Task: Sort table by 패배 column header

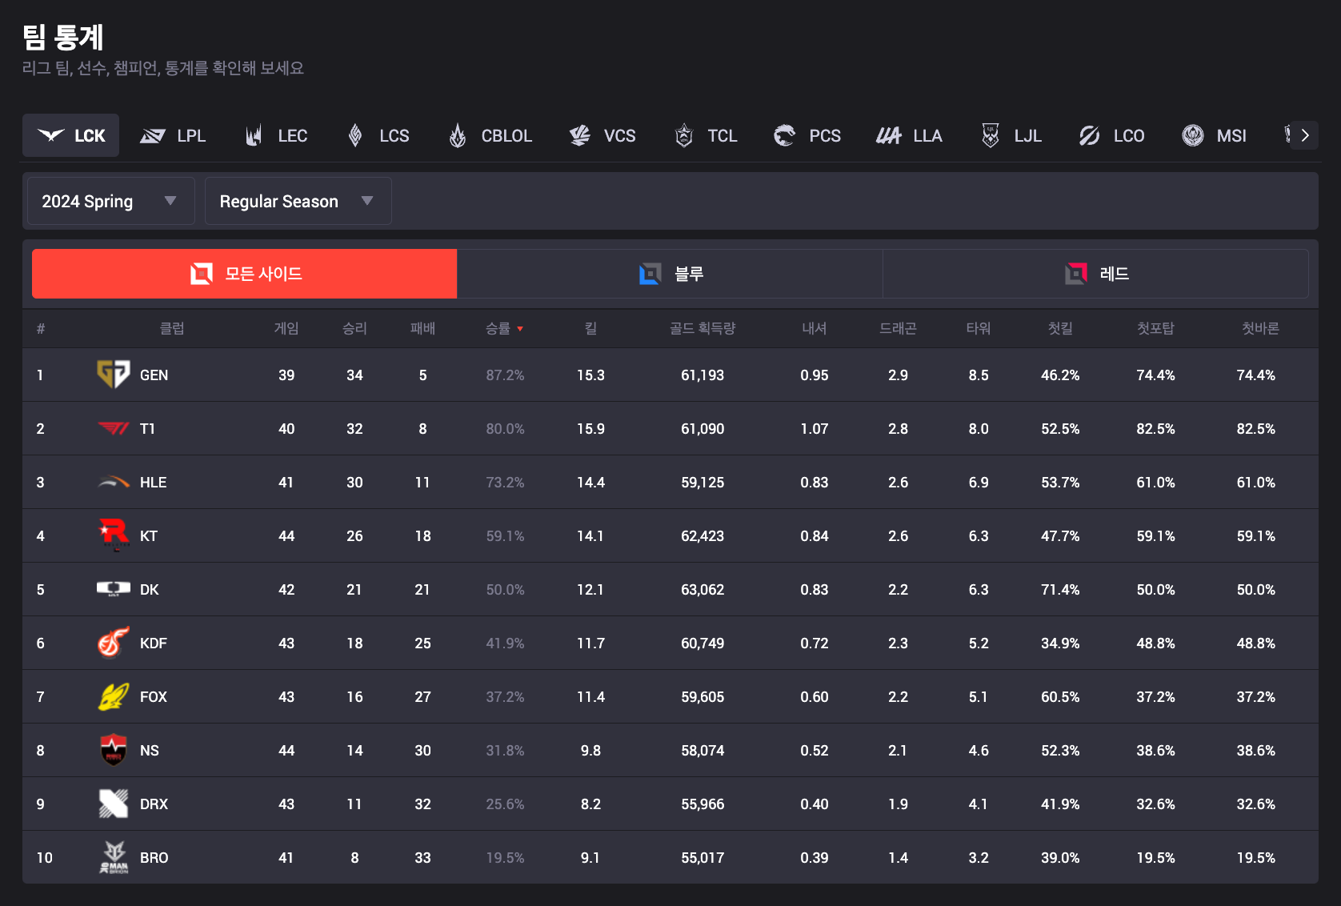Action: coord(422,328)
